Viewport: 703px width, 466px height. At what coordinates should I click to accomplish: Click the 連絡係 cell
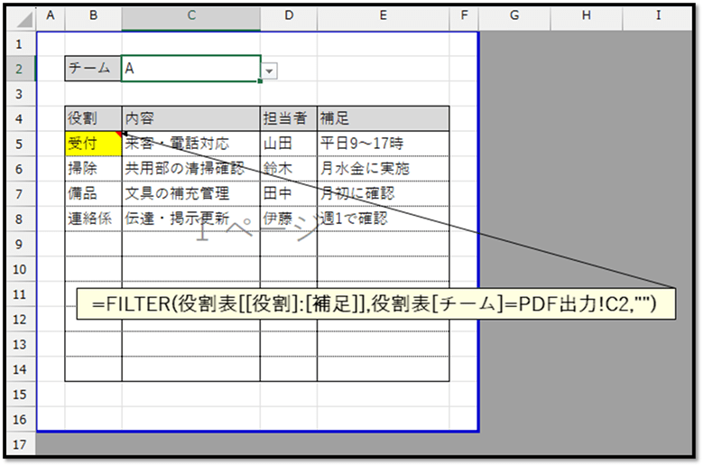92,218
